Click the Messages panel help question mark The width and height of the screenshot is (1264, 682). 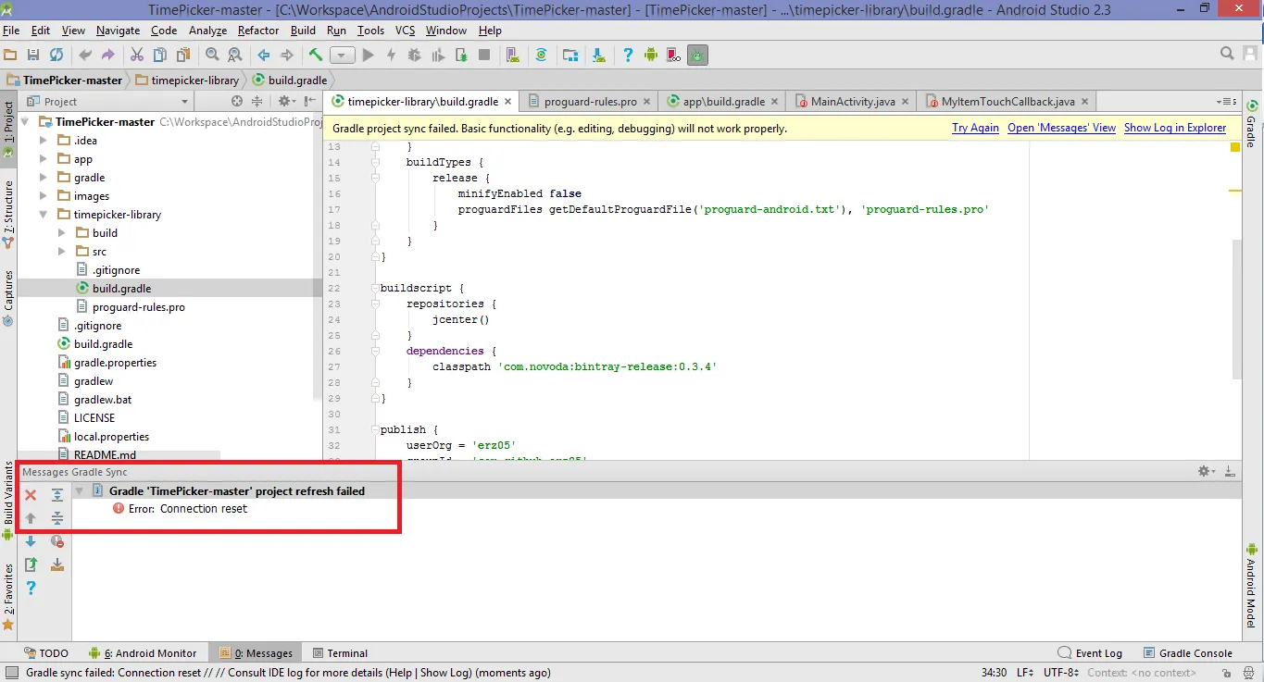(31, 588)
